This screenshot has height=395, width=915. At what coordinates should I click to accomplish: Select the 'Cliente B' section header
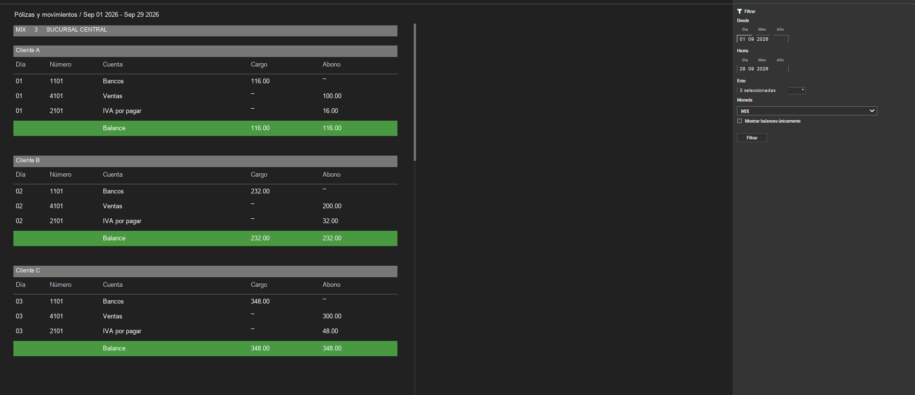[x=205, y=161]
